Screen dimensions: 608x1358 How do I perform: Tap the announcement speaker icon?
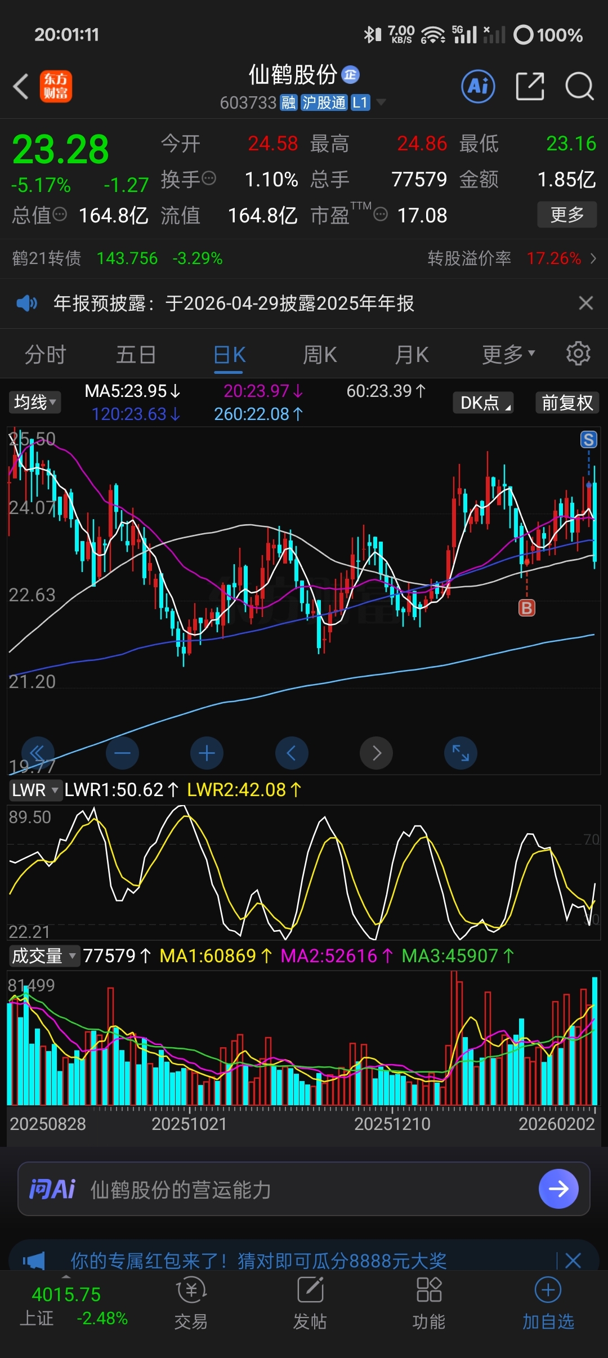26,303
